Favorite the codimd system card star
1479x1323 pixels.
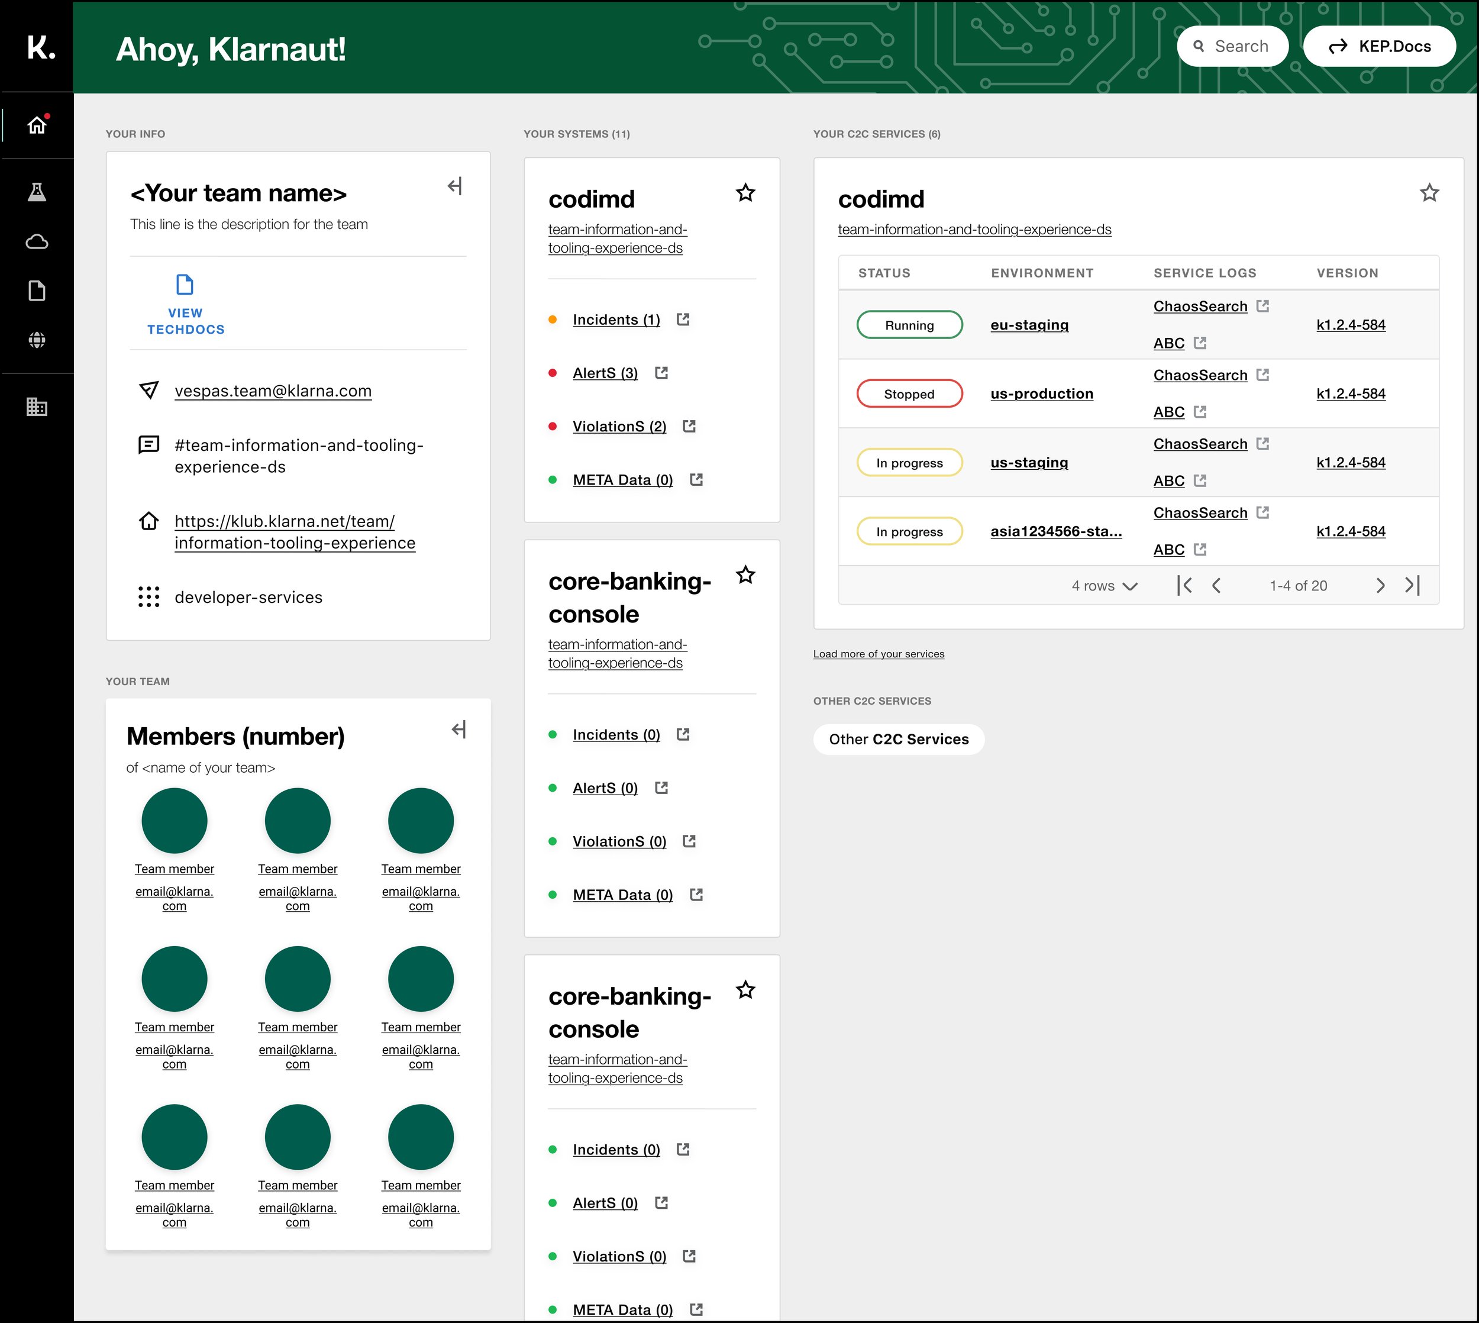pyautogui.click(x=745, y=193)
